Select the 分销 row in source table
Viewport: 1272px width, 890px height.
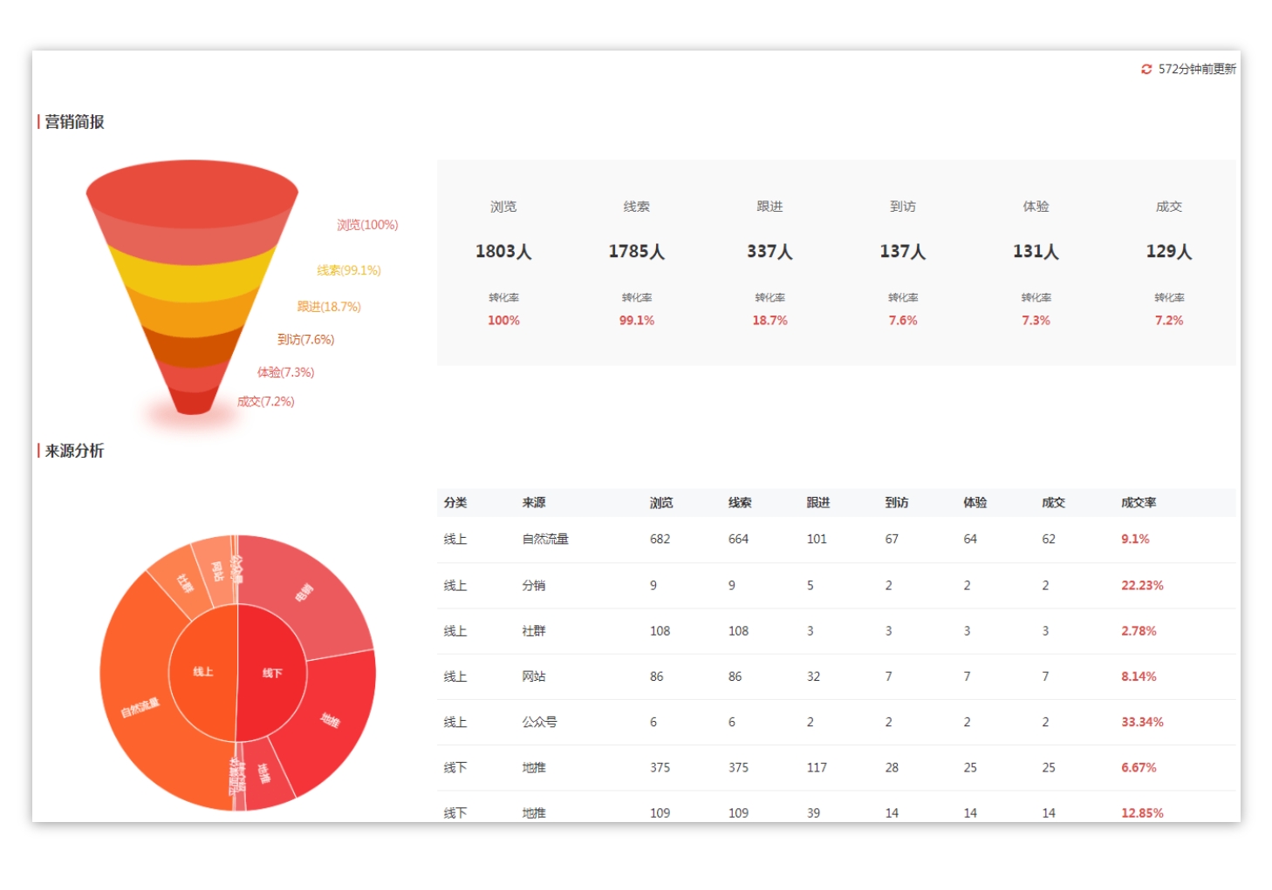coord(534,586)
